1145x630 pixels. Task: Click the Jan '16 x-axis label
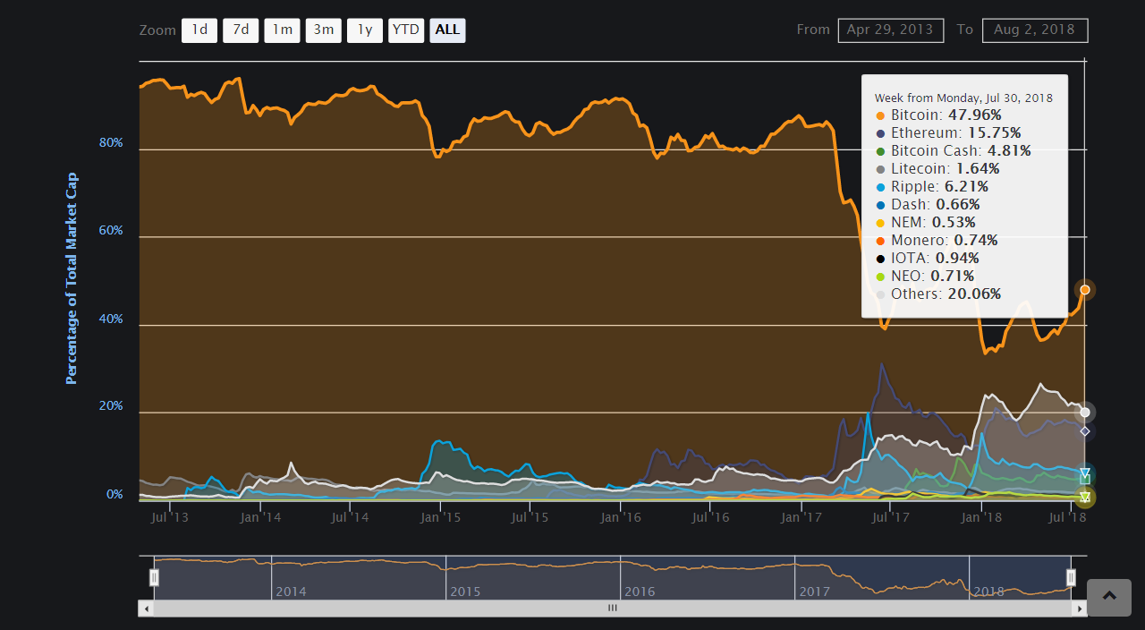click(x=622, y=517)
